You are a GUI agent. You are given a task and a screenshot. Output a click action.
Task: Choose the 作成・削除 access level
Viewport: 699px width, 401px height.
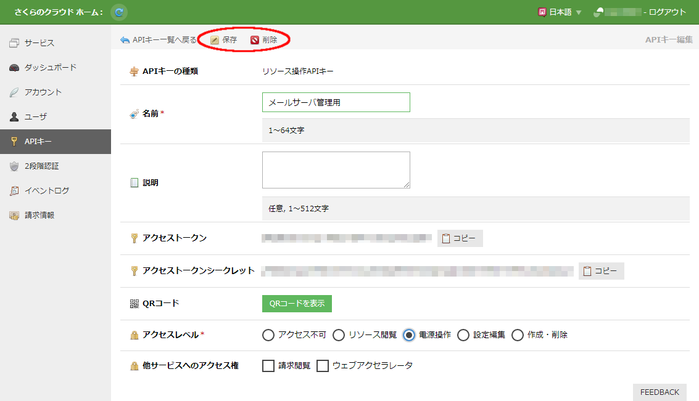[x=518, y=335]
